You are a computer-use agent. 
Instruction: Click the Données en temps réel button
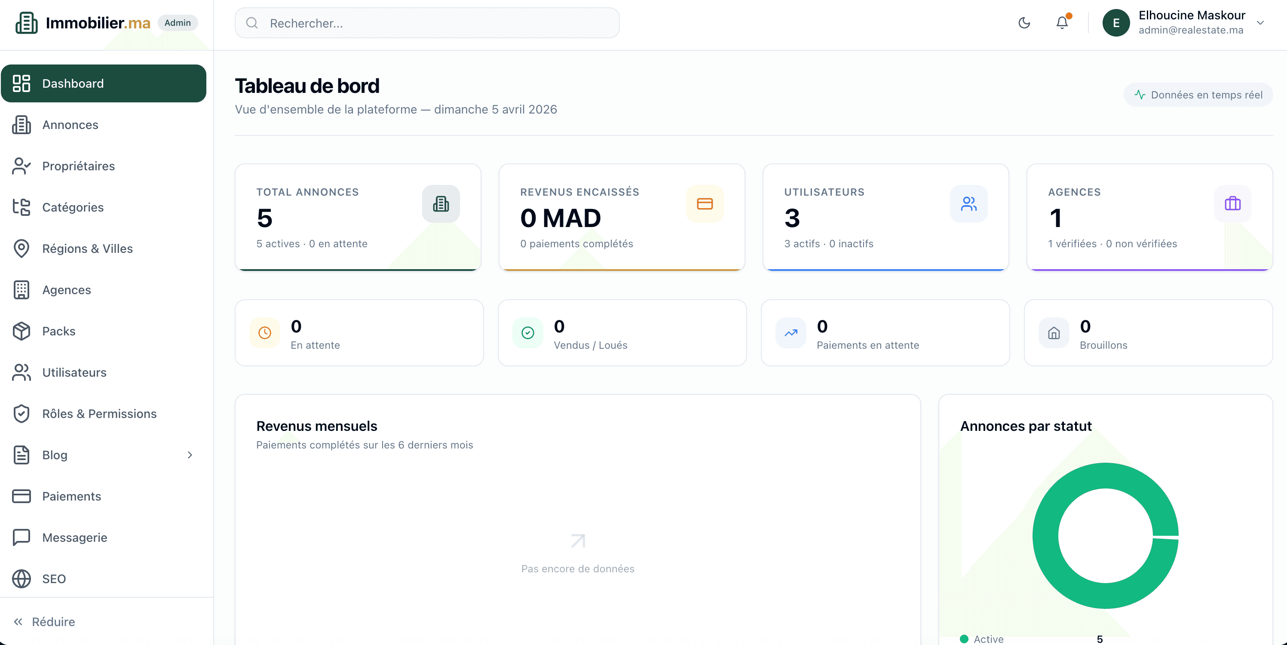pyautogui.click(x=1198, y=95)
